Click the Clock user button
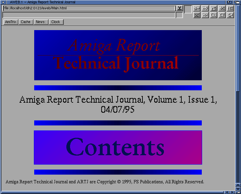Image resolution: width=241 pixels, height=194 pixels. [x=56, y=22]
